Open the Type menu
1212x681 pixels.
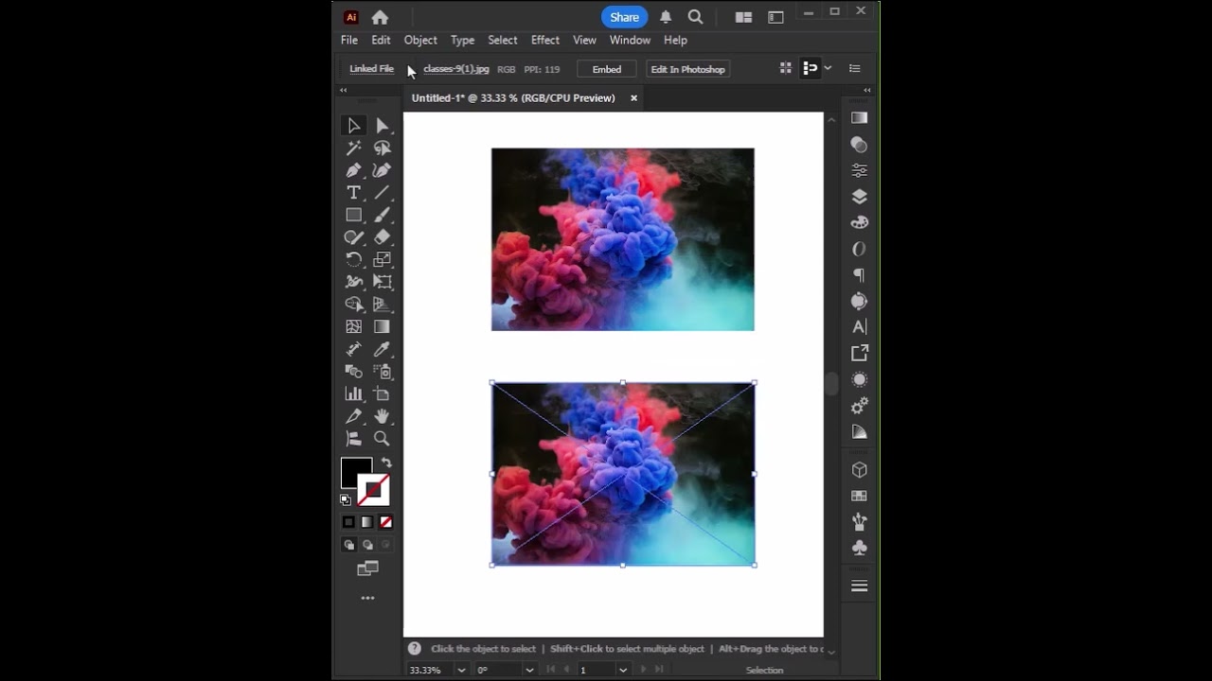pyautogui.click(x=462, y=40)
